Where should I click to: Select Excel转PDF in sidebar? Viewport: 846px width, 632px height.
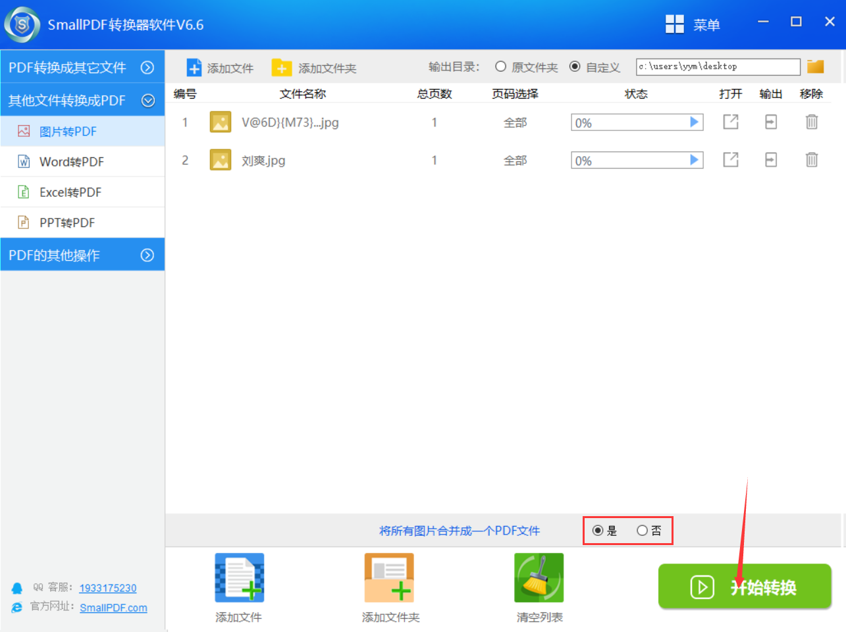click(x=82, y=192)
